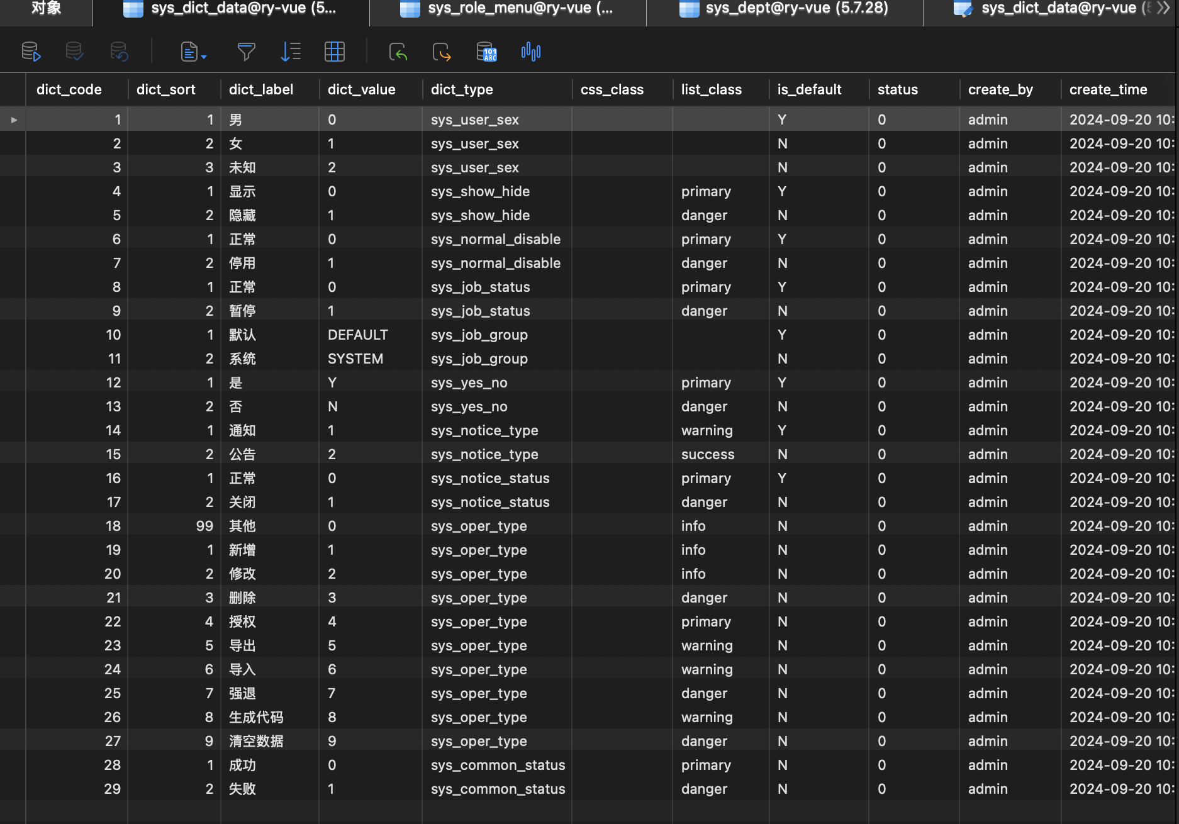This screenshot has width=1179, height=824.
Task: Click the begin transaction icon
Action: 31,52
